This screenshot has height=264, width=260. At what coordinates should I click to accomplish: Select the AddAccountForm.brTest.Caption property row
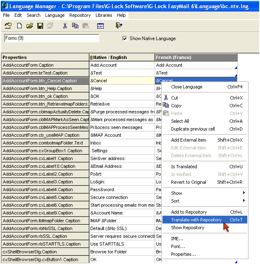[45, 73]
